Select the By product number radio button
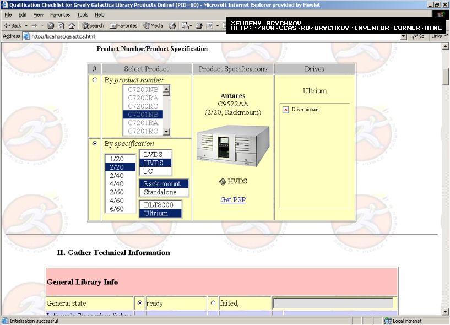Viewport: 450px width, 325px height. click(95, 80)
